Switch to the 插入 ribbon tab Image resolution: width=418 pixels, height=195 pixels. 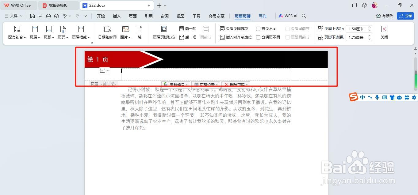[117, 16]
